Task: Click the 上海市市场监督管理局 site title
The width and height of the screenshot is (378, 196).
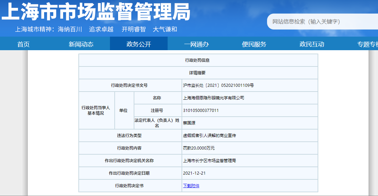Action: point(96,12)
